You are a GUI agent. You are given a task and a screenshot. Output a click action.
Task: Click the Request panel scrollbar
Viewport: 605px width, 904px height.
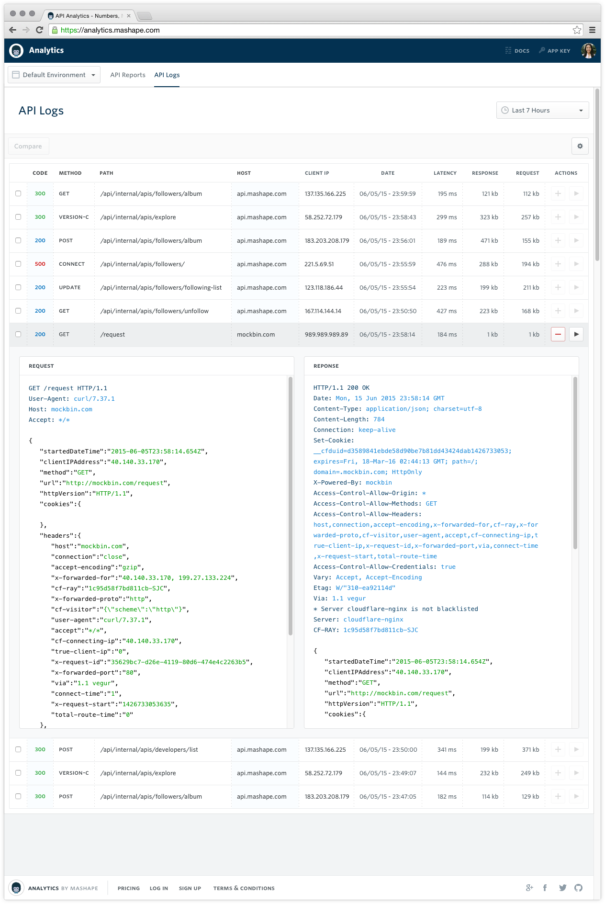click(x=291, y=506)
